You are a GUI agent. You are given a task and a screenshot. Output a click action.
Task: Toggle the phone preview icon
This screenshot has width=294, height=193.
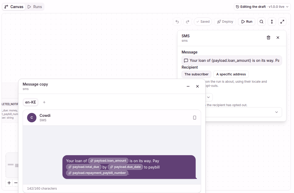(x=195, y=118)
